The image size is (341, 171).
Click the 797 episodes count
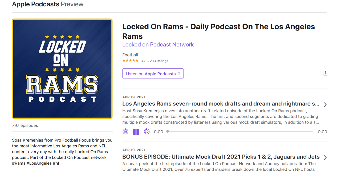click(x=25, y=125)
